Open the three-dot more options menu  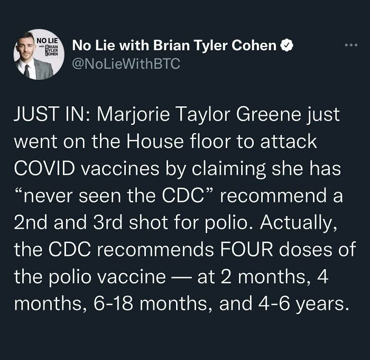pos(351,45)
